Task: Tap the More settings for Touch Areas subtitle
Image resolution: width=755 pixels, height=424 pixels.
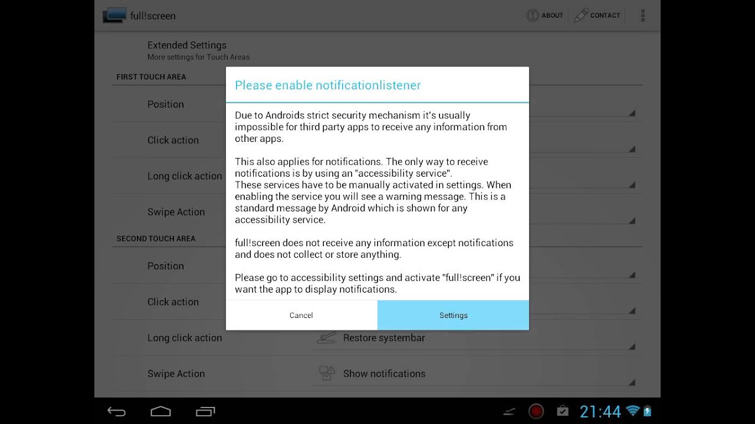Action: pos(198,57)
